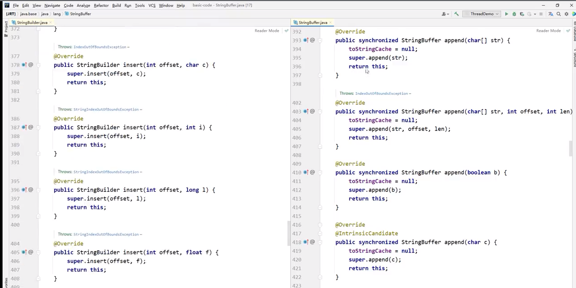Click [JRT] breadcrumb root
576x288 pixels.
tap(11, 14)
